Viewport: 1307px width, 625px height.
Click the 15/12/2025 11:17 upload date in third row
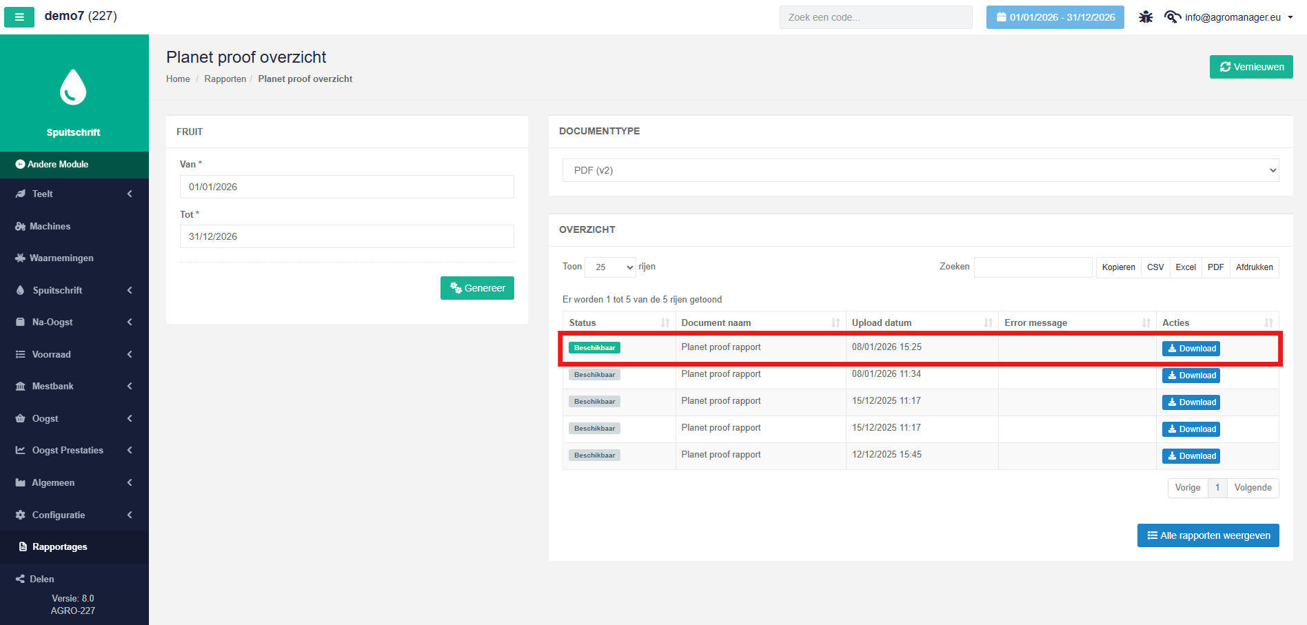(x=886, y=401)
